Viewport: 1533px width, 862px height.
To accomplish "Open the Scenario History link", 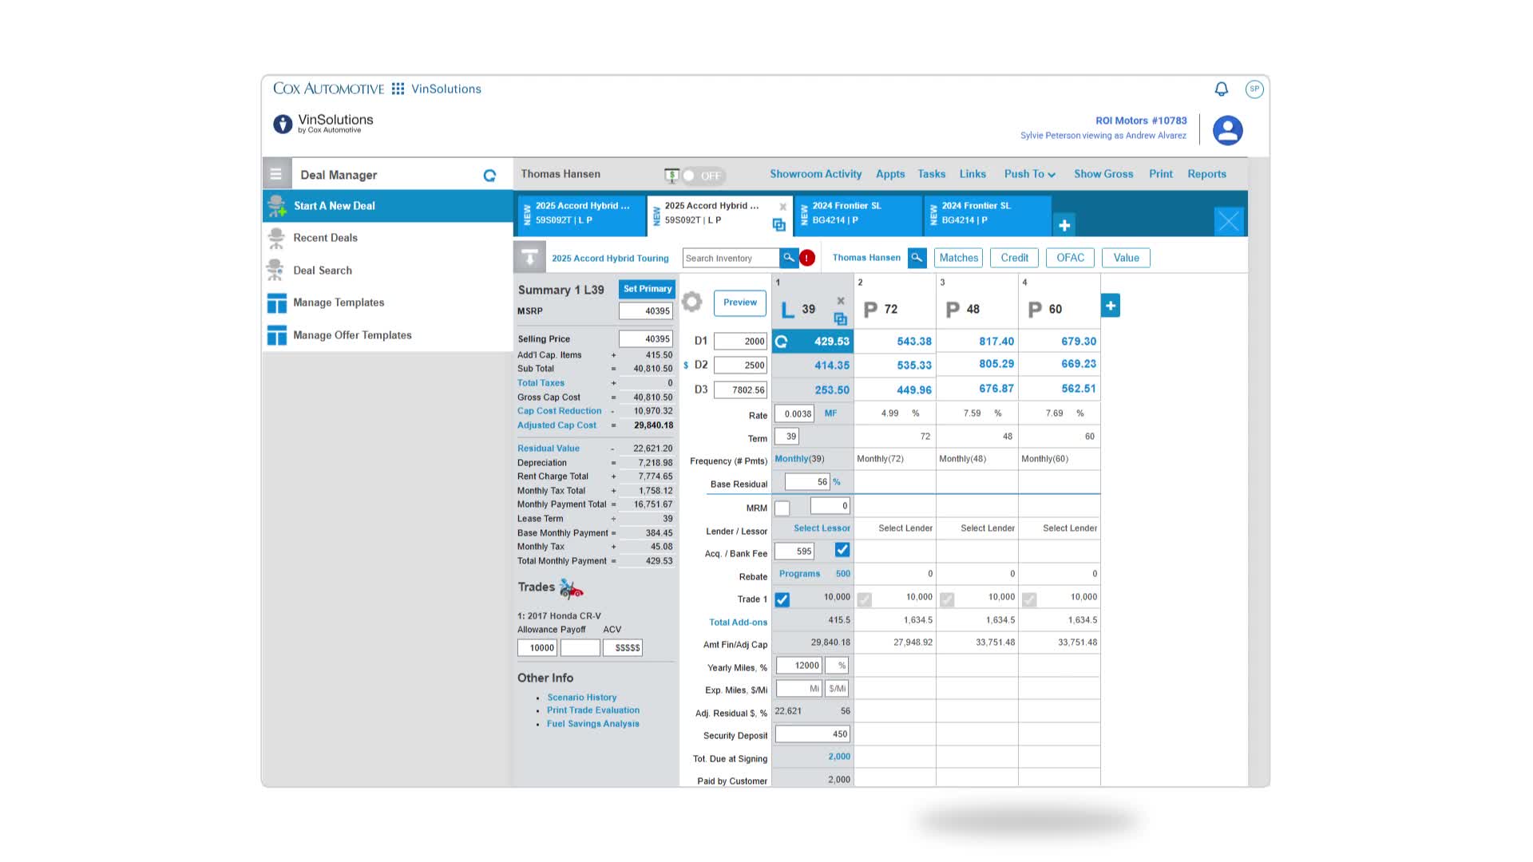I will 581,698.
